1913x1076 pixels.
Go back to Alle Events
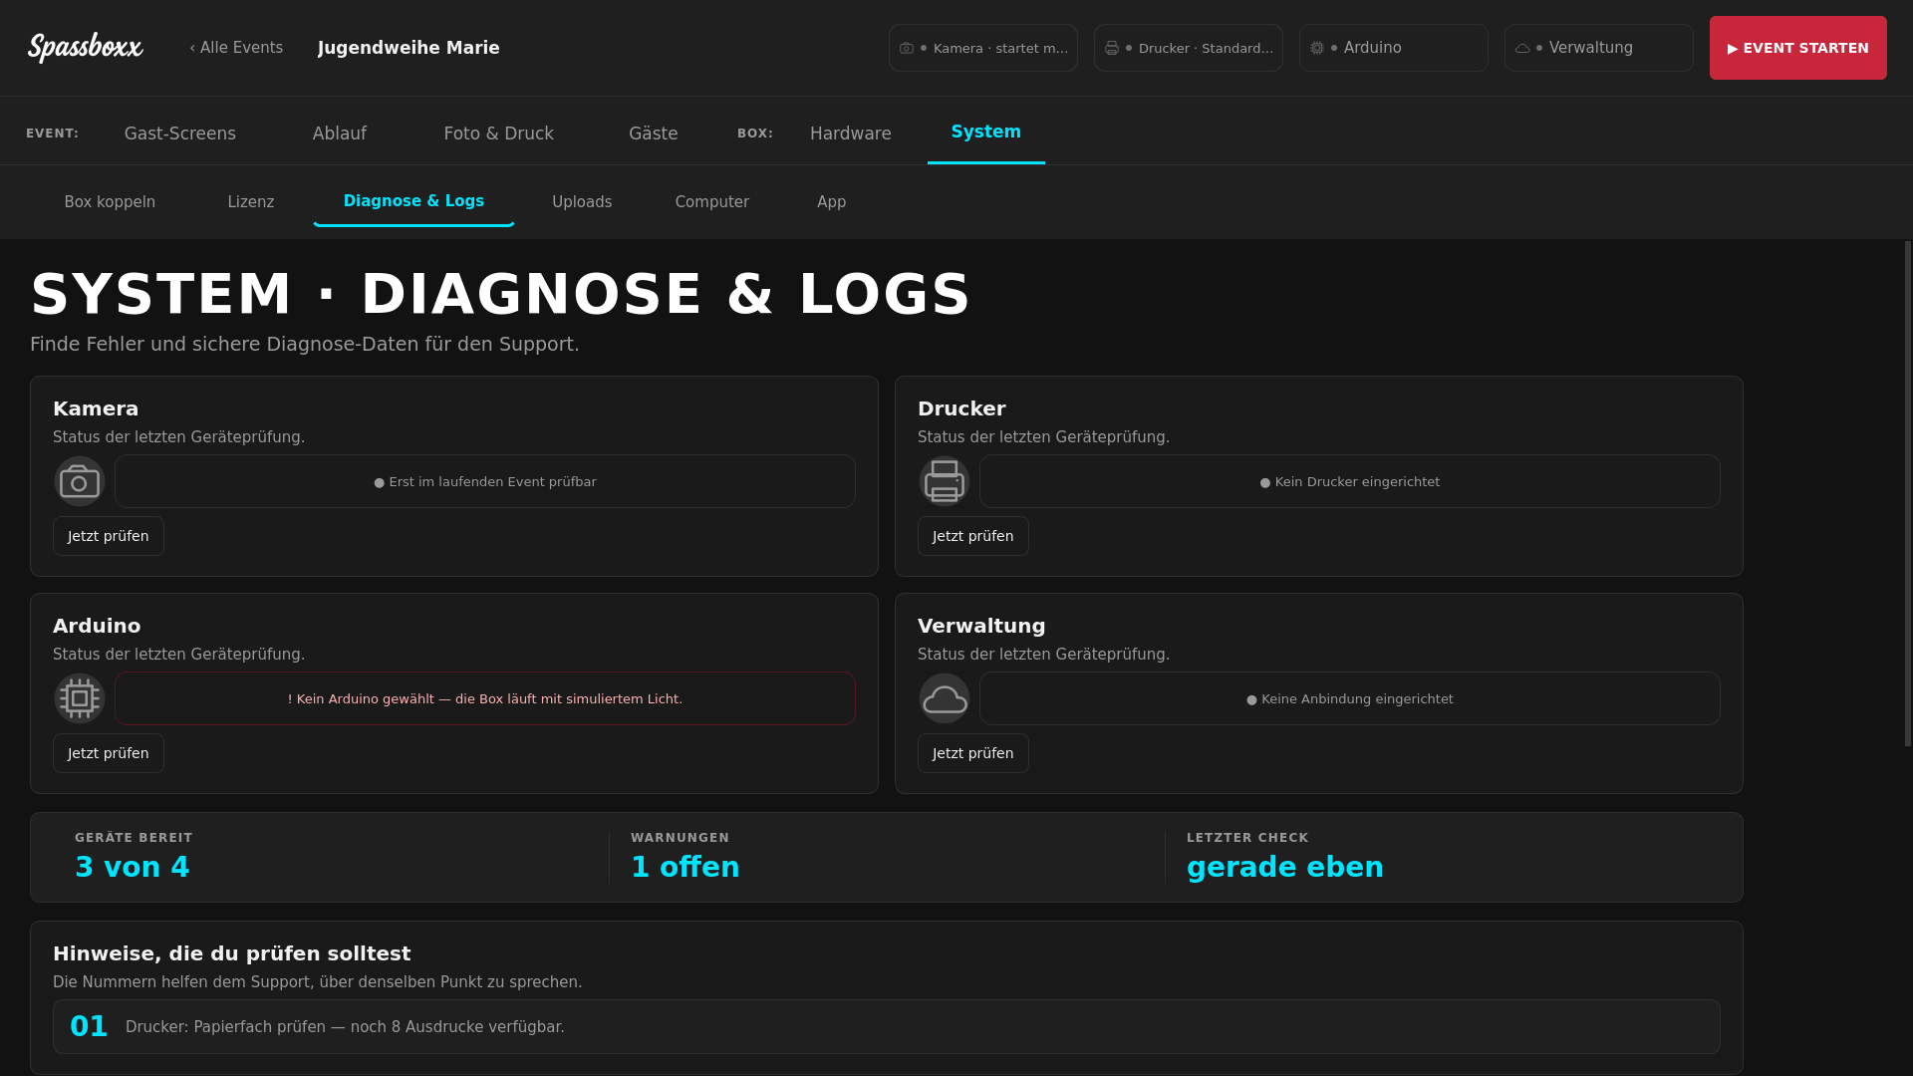tap(236, 48)
